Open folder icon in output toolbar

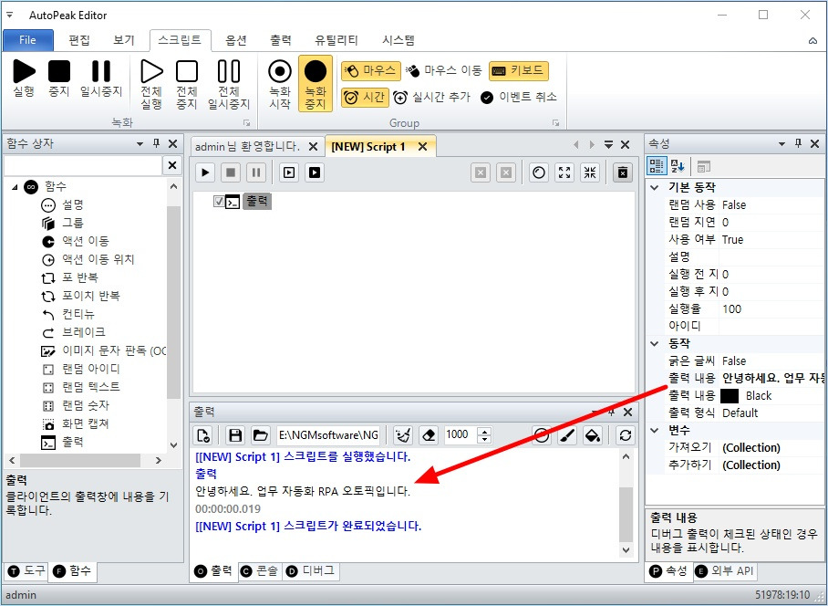(260, 435)
